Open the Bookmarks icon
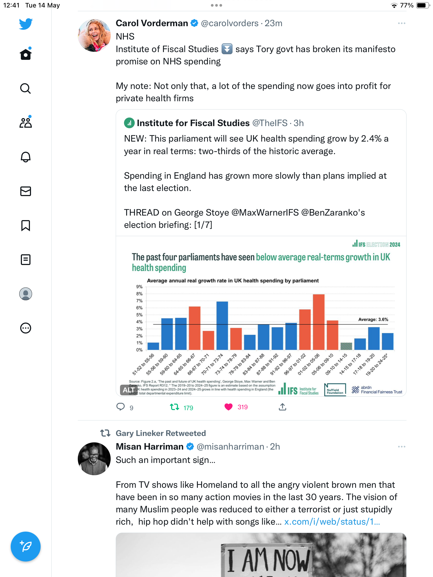This screenshot has width=433, height=577. (26, 225)
